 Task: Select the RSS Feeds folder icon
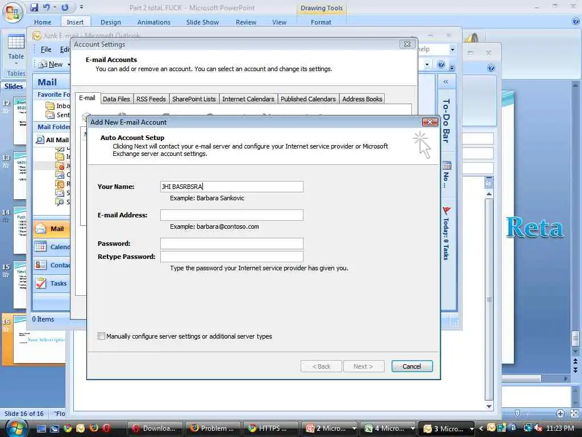point(60,184)
